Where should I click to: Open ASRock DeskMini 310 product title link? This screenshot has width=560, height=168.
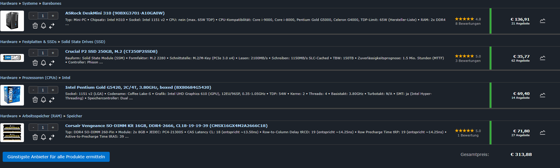[x=115, y=13]
